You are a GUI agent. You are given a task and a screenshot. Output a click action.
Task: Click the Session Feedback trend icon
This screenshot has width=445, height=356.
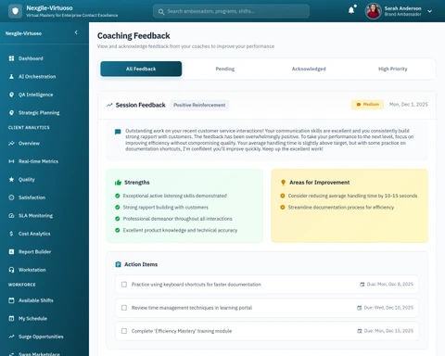[109, 105]
